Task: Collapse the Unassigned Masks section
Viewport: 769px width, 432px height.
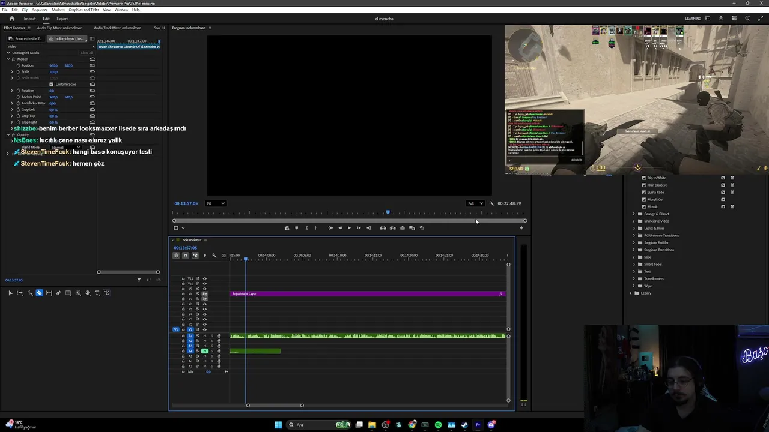Action: point(8,52)
